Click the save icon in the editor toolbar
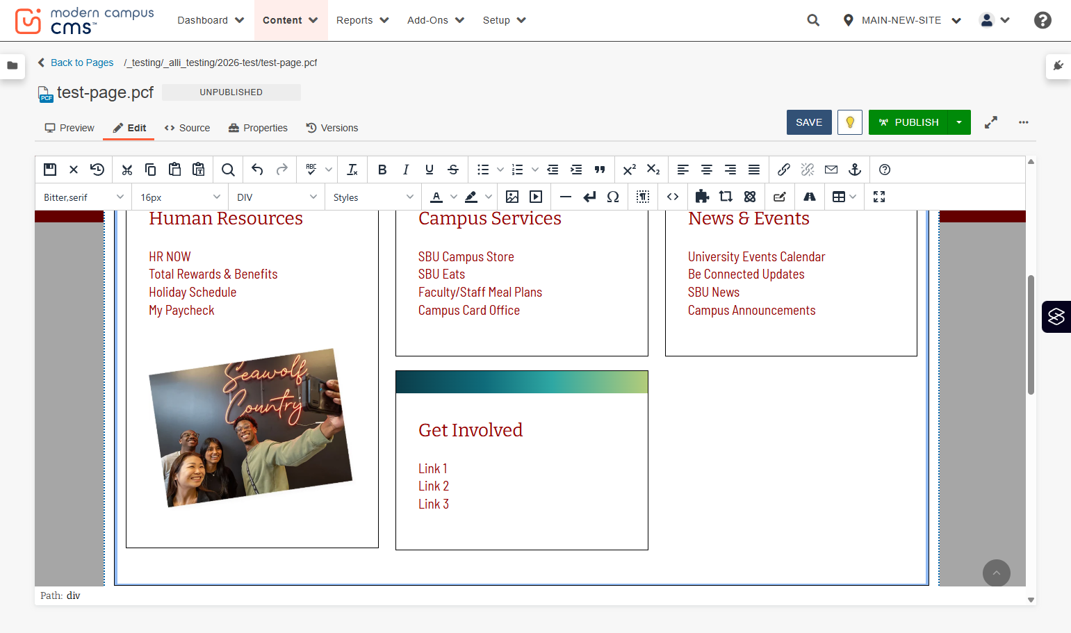Image resolution: width=1071 pixels, height=633 pixels. (x=50, y=170)
